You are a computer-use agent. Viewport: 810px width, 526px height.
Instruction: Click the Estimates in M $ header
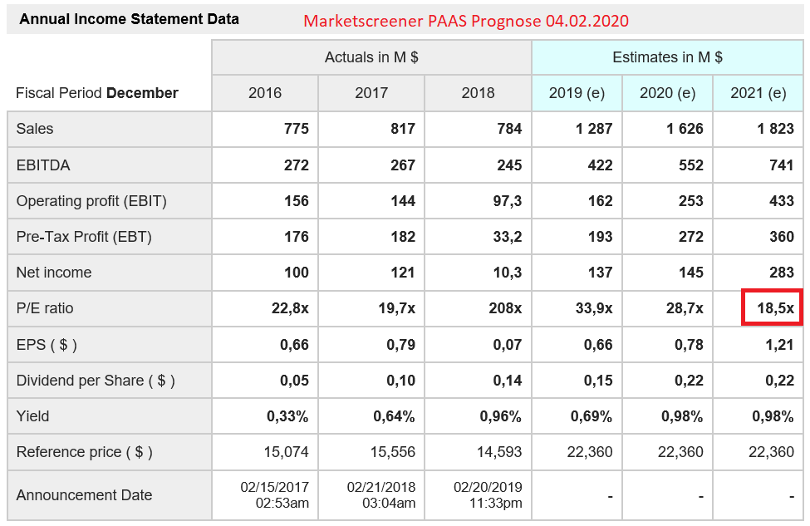coord(667,57)
